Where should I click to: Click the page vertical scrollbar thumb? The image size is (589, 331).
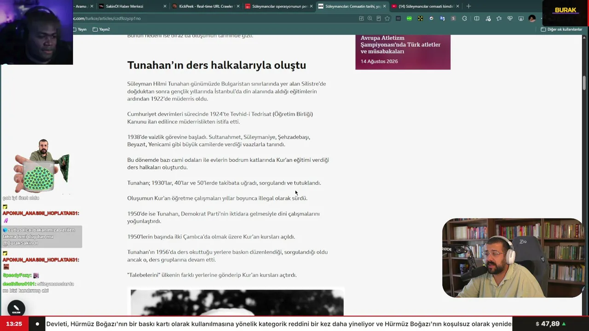[584, 83]
